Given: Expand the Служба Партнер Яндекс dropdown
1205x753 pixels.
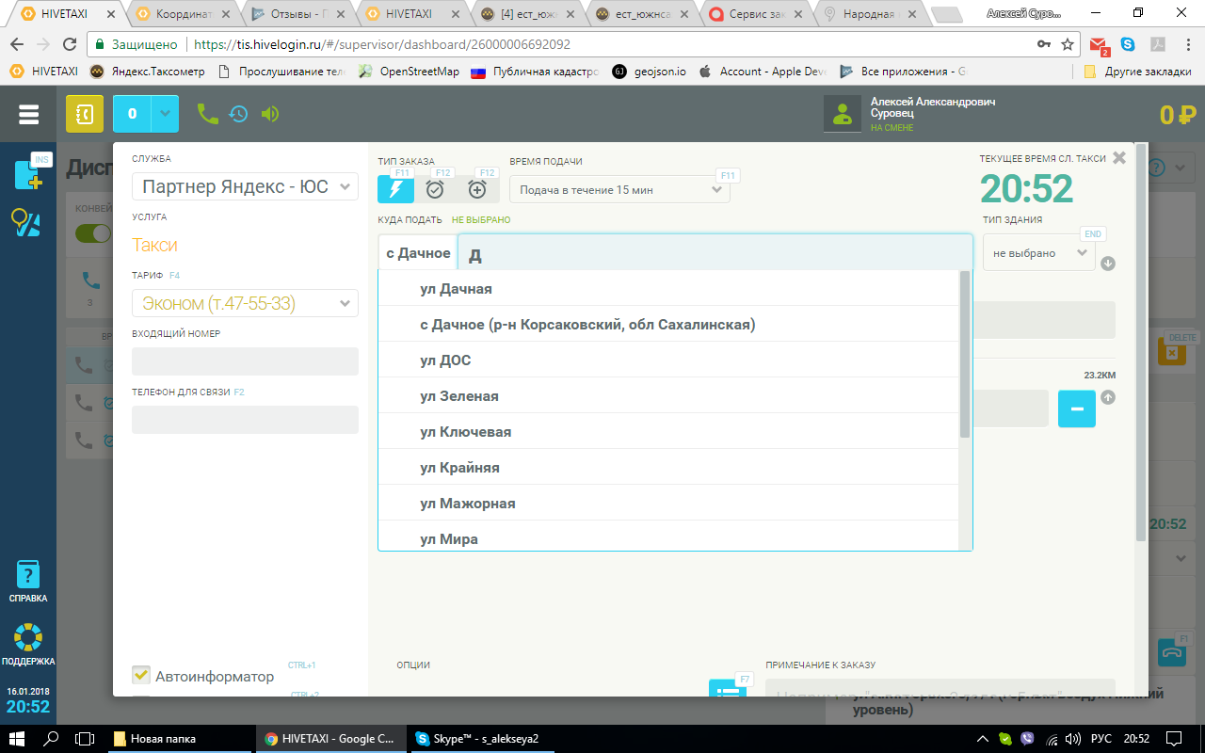Looking at the screenshot, I should [245, 186].
